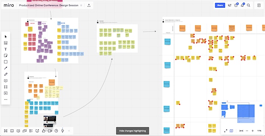Image resolution: width=265 pixels, height=136 pixels.
Task: Open the board notes panel icon
Action: [259, 5]
